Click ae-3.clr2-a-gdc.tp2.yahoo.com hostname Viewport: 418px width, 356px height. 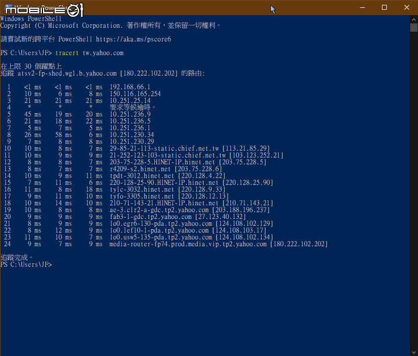click(x=159, y=210)
